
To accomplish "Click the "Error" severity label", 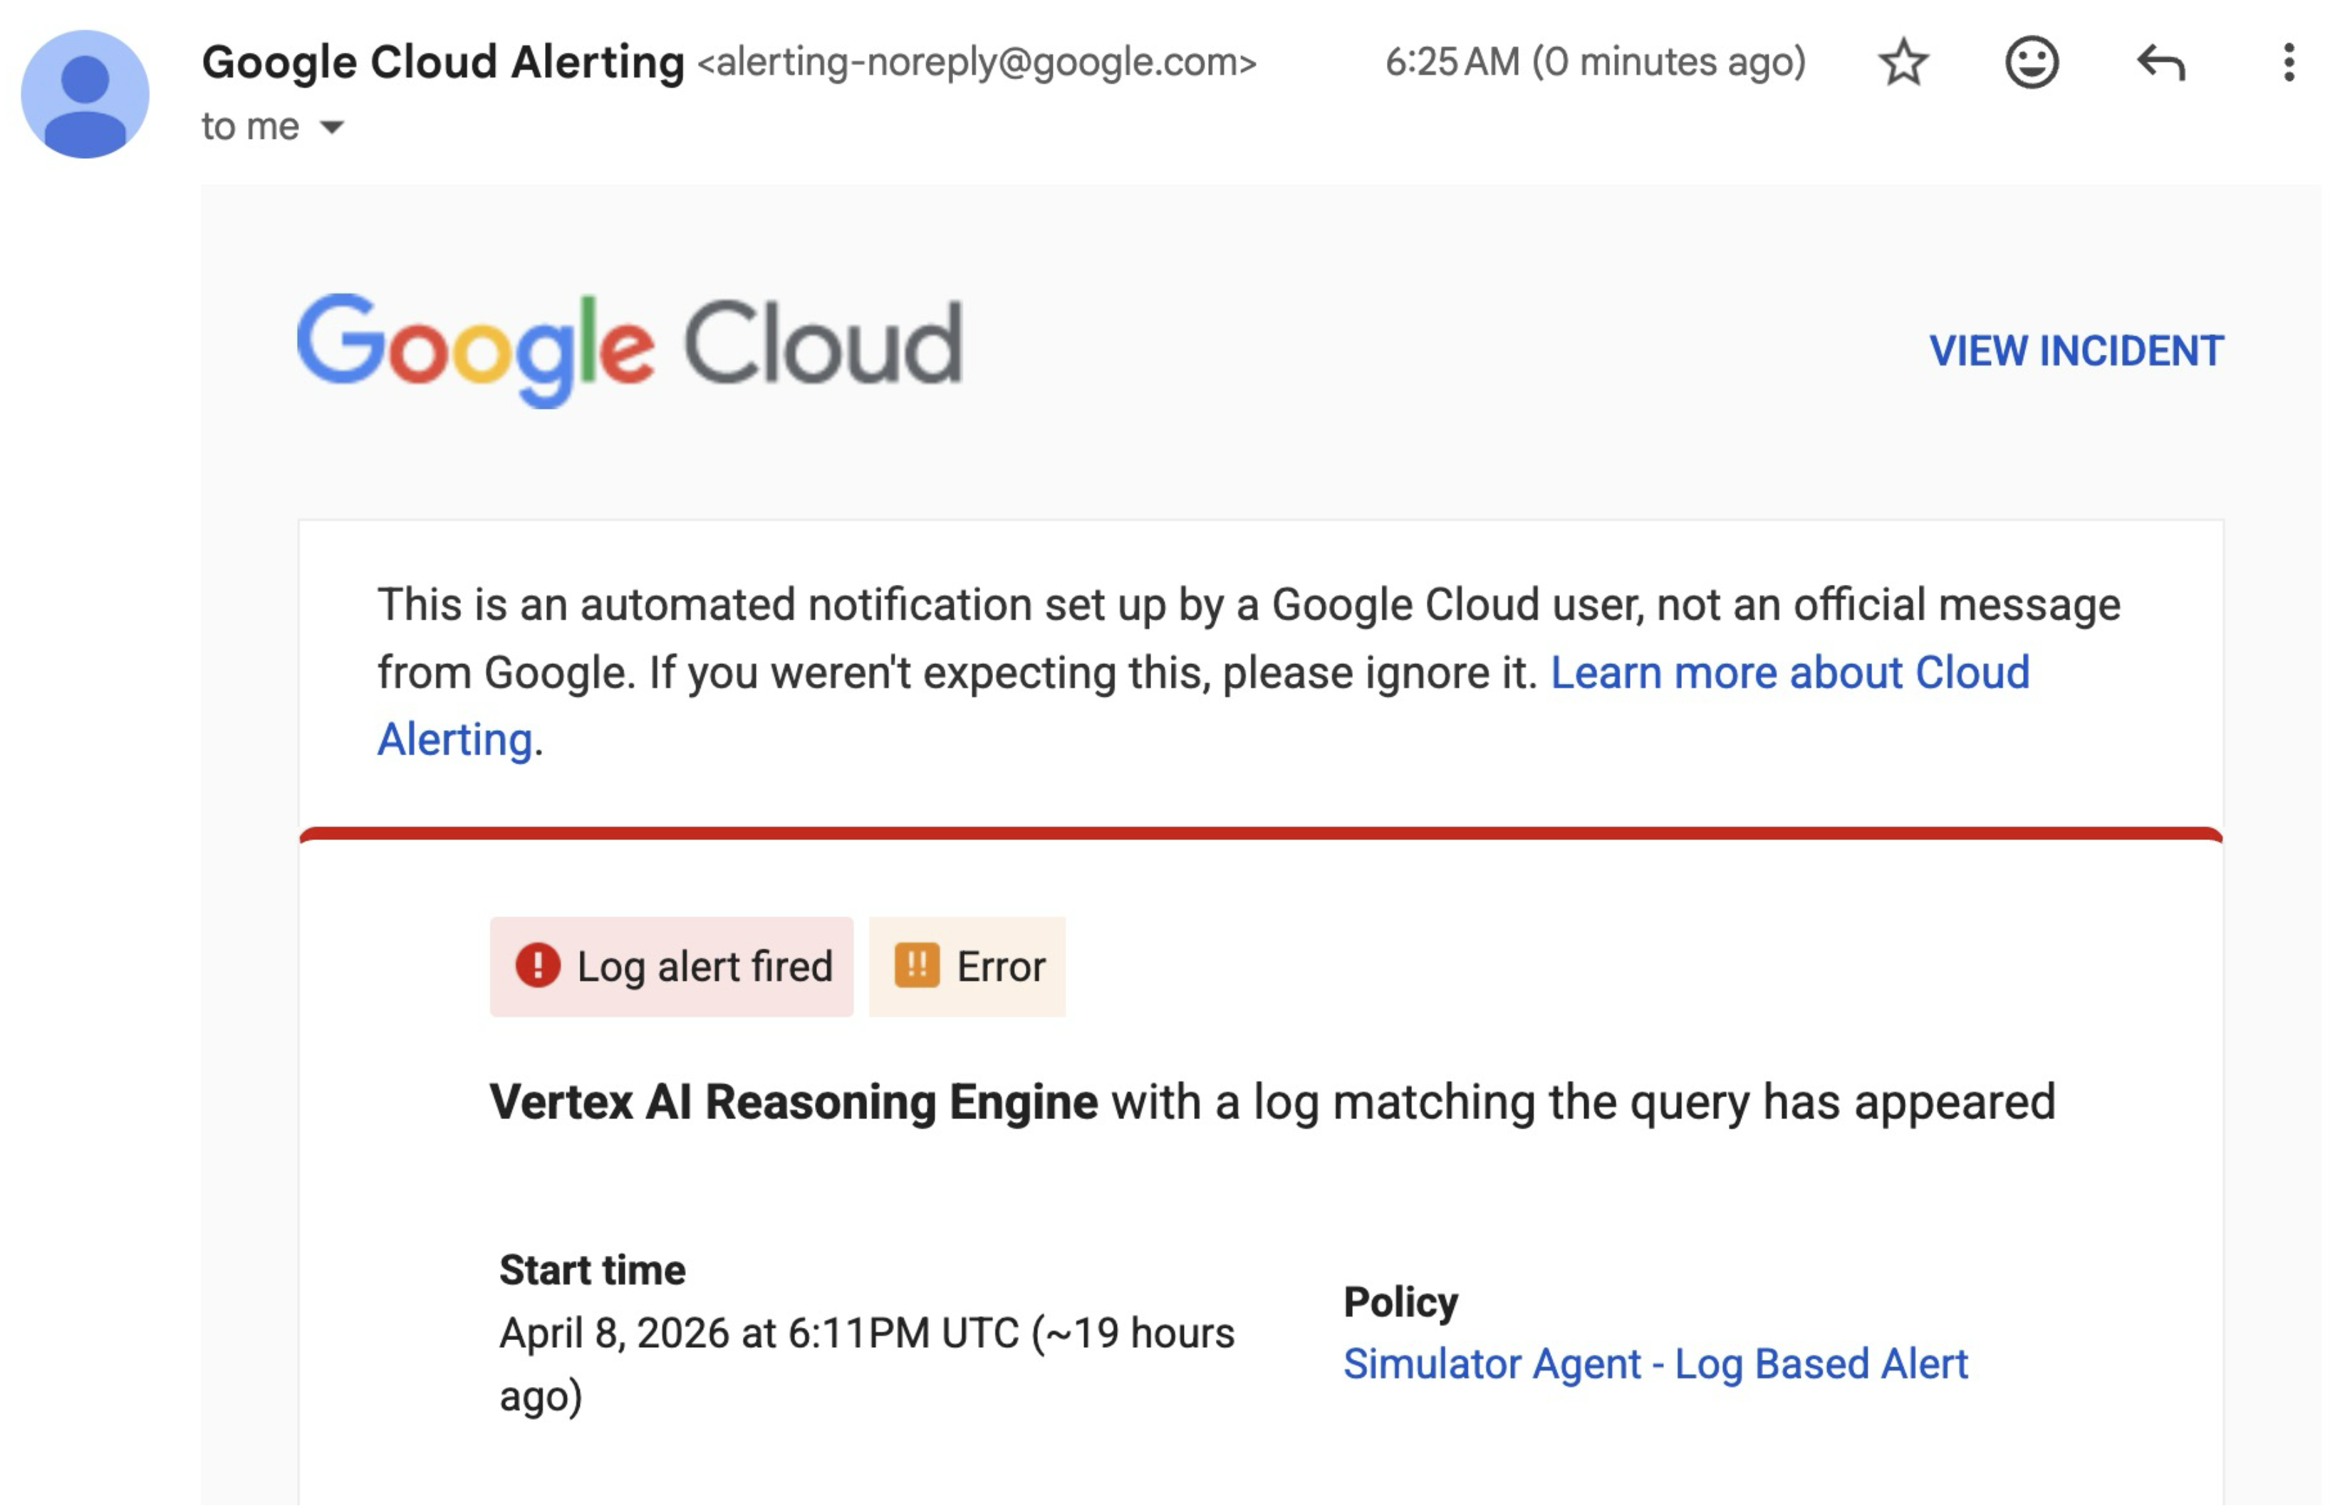I will coord(1000,967).
